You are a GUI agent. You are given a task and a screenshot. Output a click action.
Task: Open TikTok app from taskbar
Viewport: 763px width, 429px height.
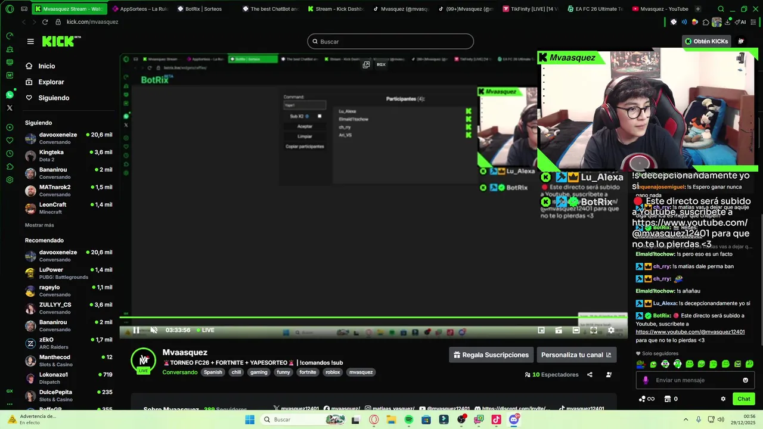(x=497, y=419)
